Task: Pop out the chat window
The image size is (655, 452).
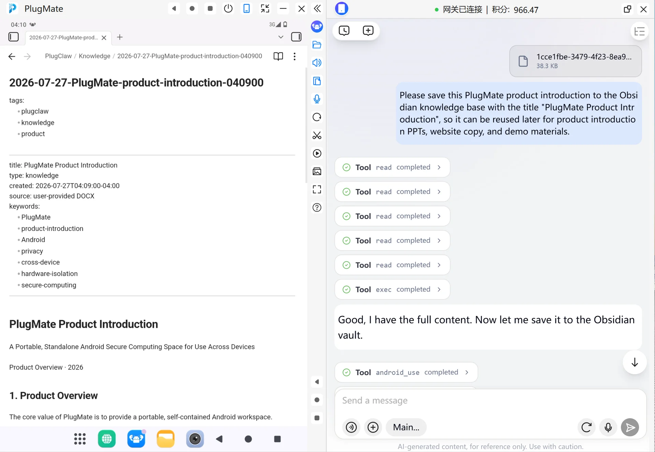Action: click(627, 9)
